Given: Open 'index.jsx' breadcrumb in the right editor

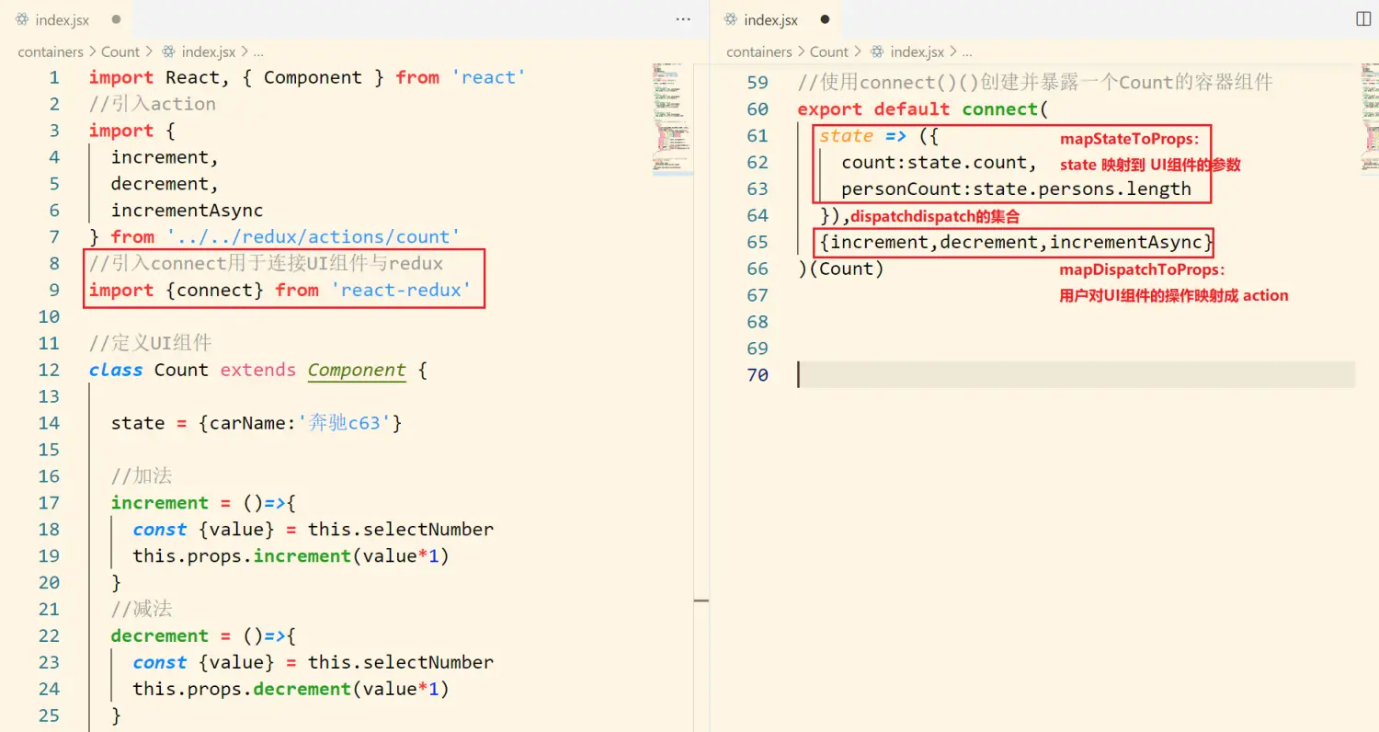Looking at the screenshot, I should (x=917, y=52).
